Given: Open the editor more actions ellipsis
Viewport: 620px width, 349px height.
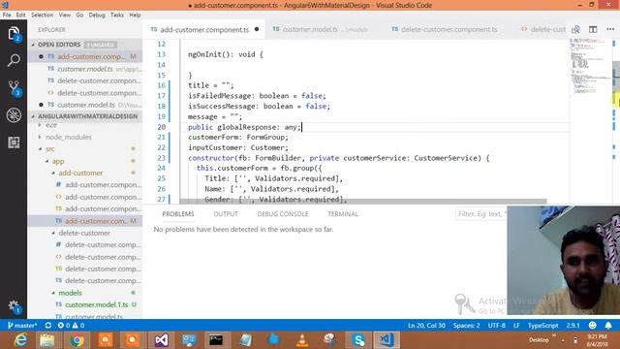Looking at the screenshot, I should [x=610, y=29].
